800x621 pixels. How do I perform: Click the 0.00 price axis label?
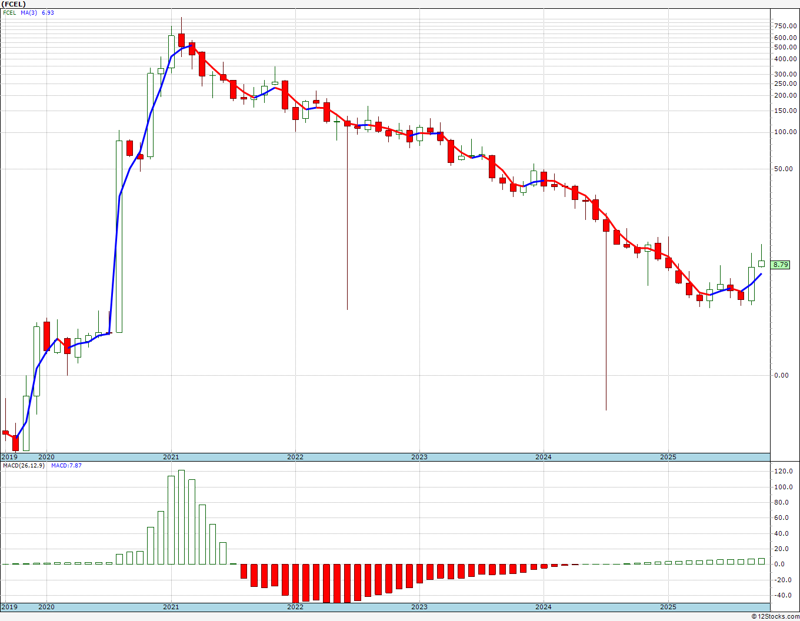coord(782,376)
